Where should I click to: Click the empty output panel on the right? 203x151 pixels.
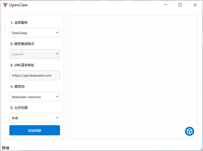tap(132, 77)
